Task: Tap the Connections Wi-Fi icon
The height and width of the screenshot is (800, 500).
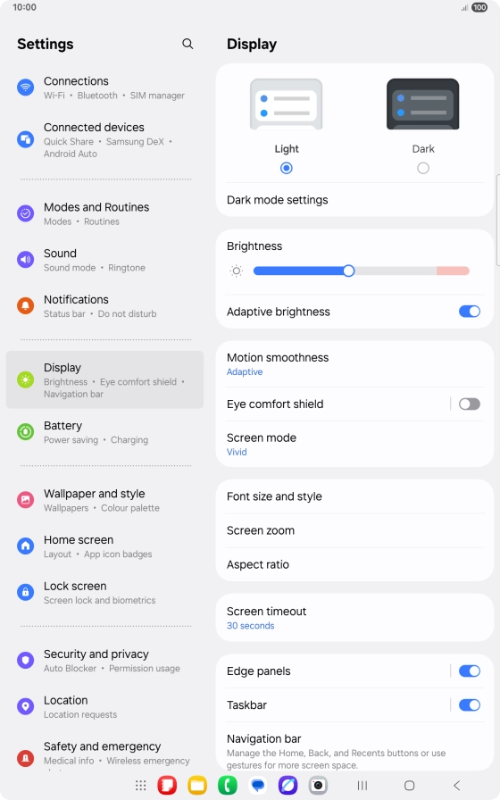Action: click(26, 87)
